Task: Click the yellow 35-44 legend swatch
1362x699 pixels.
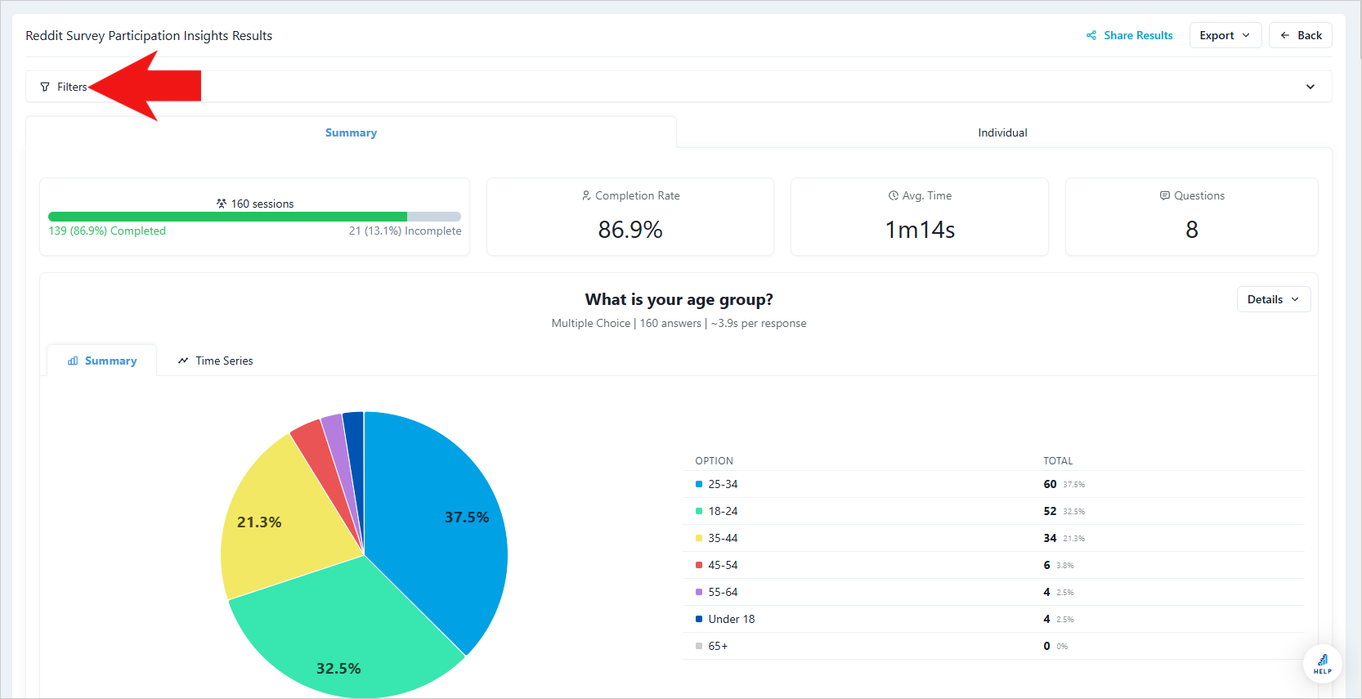Action: [x=699, y=538]
